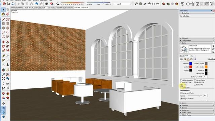Choose the Tape Measure tool

pyautogui.click(x=3, y=56)
